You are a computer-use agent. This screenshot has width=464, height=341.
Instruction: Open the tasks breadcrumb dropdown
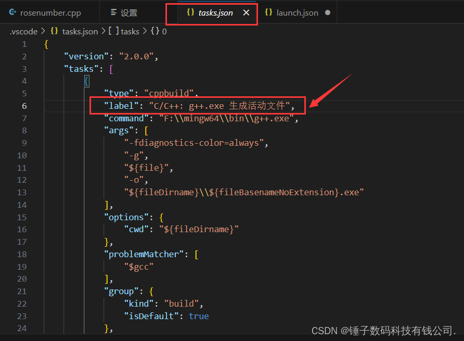coord(130,31)
